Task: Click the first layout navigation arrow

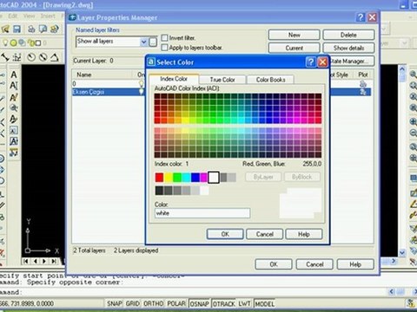Action: (x=26, y=261)
